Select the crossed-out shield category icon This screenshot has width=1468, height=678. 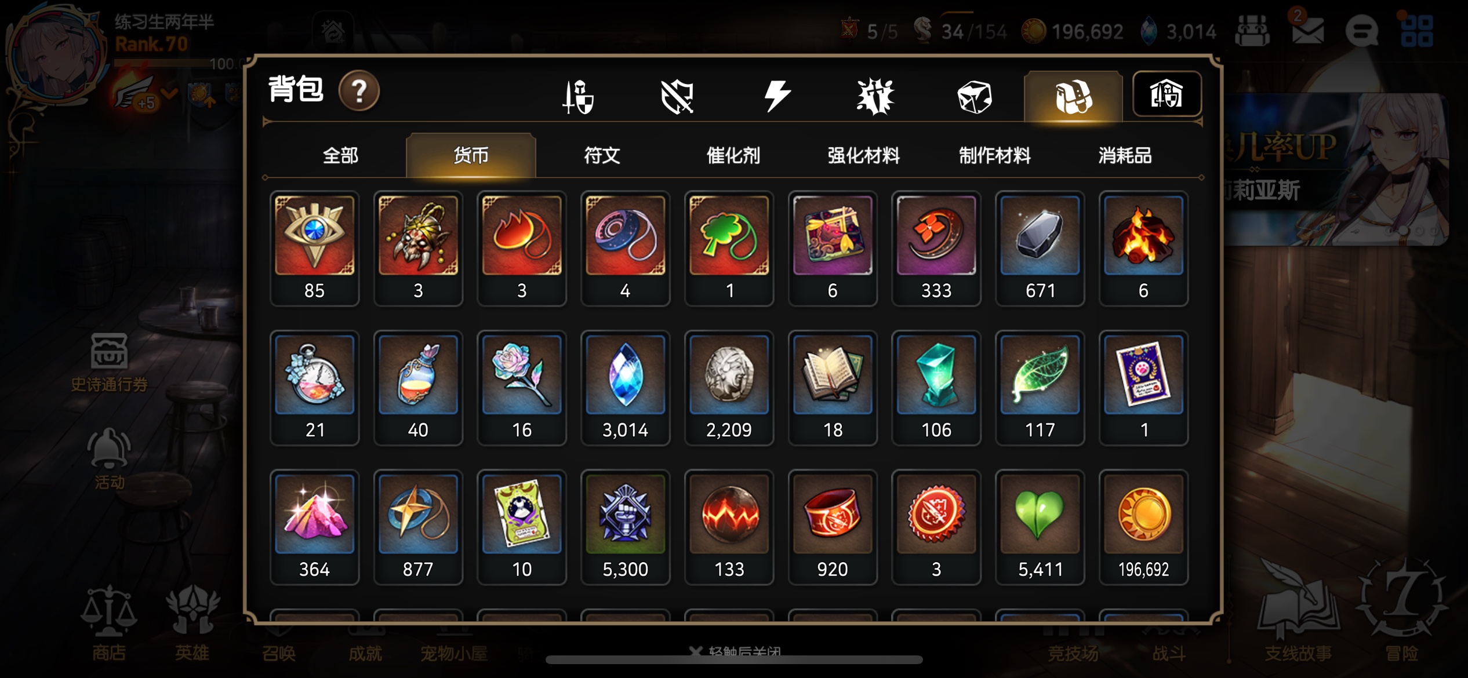(677, 96)
